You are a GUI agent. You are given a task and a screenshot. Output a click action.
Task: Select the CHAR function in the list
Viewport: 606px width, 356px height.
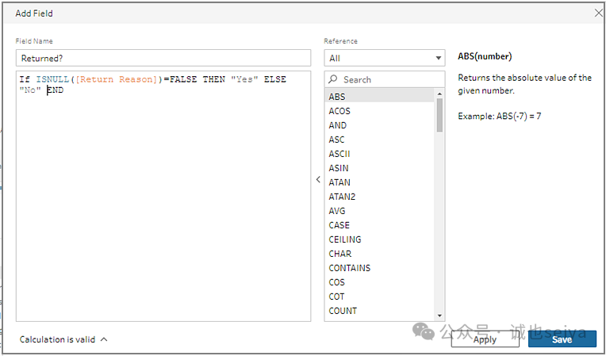coord(380,254)
